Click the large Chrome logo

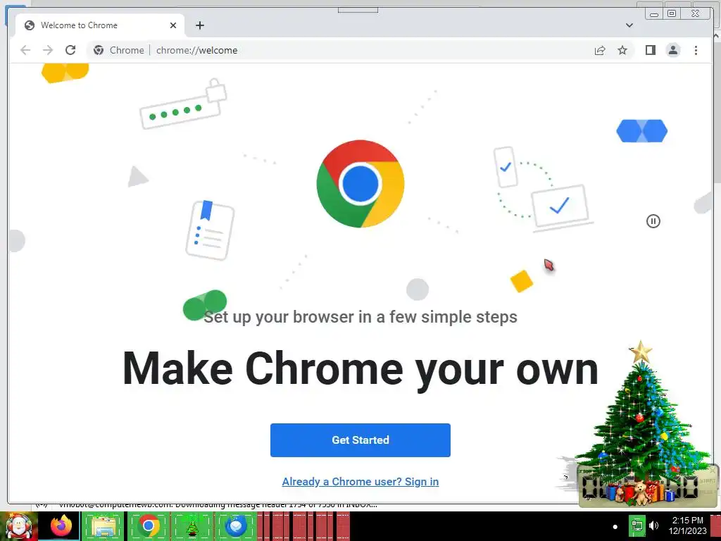(x=360, y=184)
